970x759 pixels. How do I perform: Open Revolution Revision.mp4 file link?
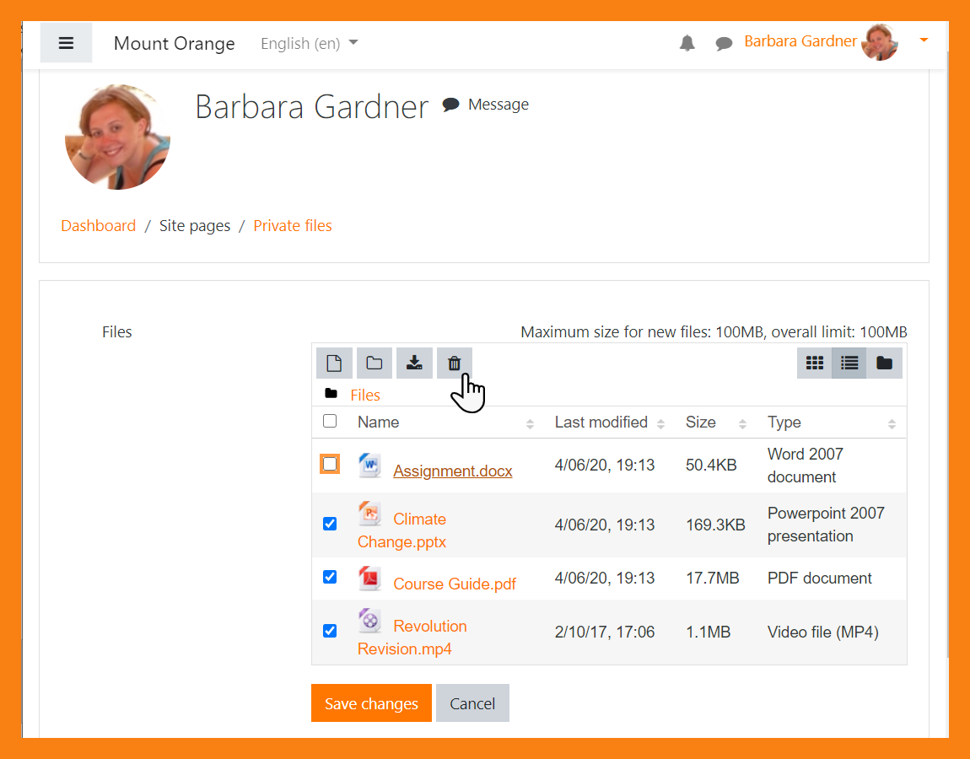[412, 638]
